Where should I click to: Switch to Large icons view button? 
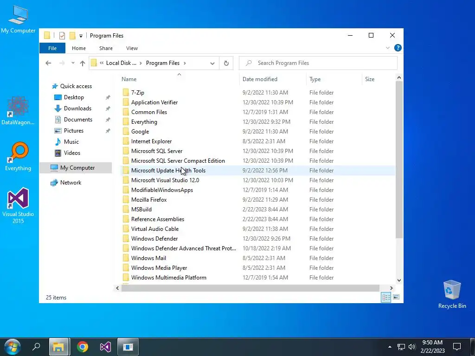[396, 297]
